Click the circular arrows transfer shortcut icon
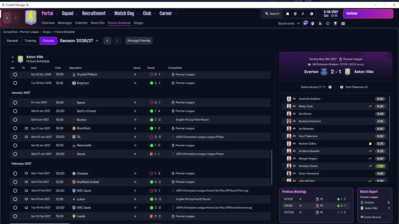Screen dimensions: 399x224 click(328, 23)
